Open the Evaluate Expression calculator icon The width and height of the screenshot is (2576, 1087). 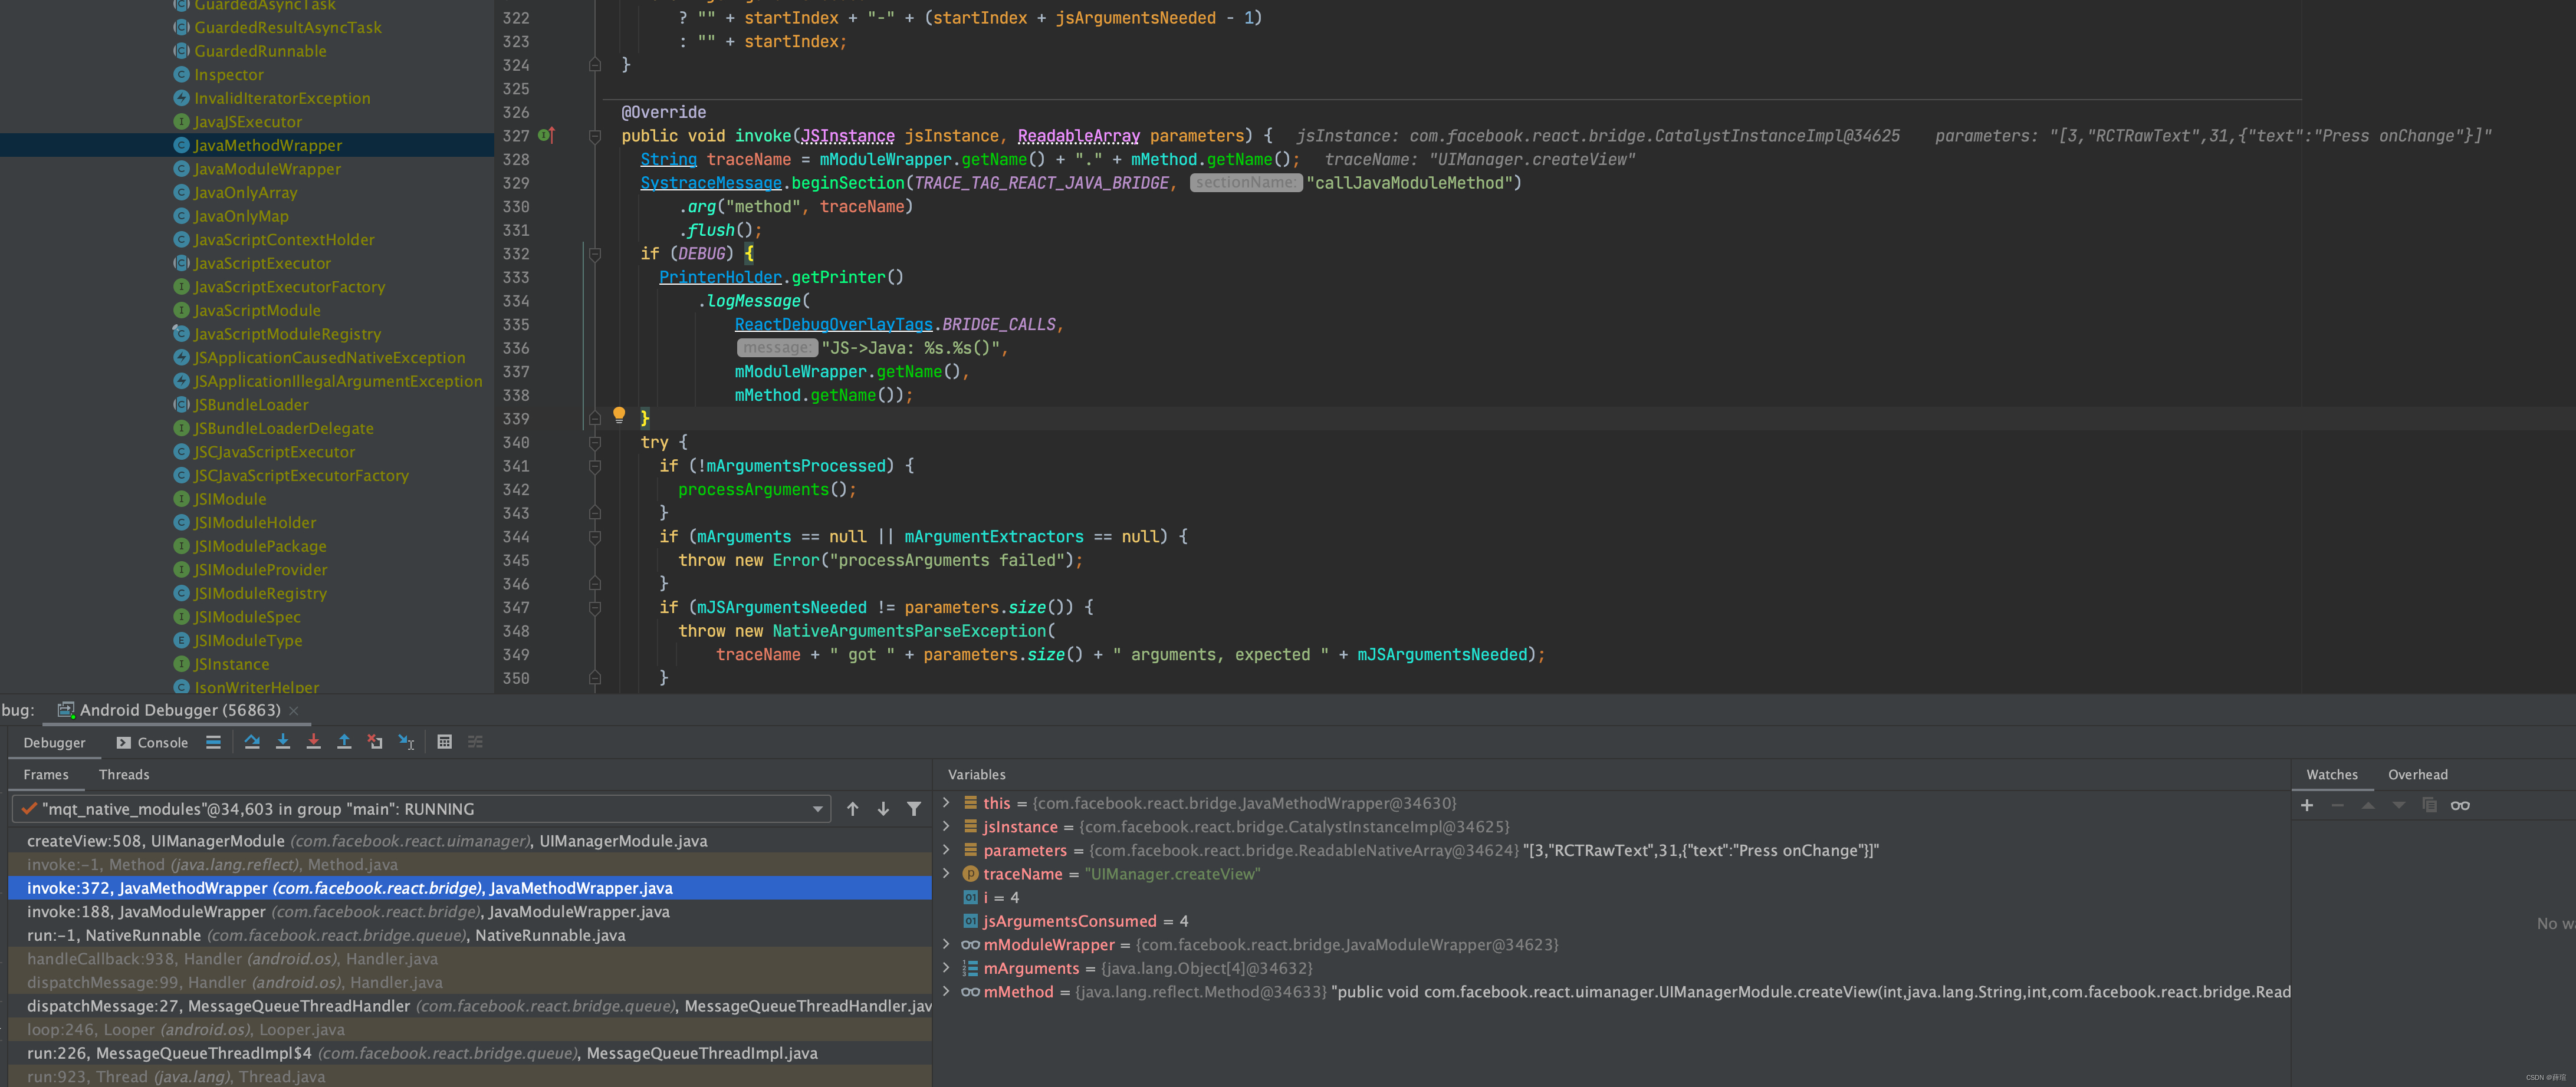coord(445,741)
